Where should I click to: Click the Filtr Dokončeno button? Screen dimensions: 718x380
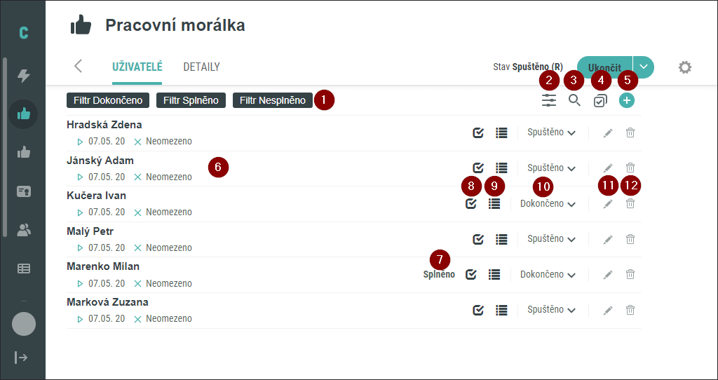coord(108,100)
